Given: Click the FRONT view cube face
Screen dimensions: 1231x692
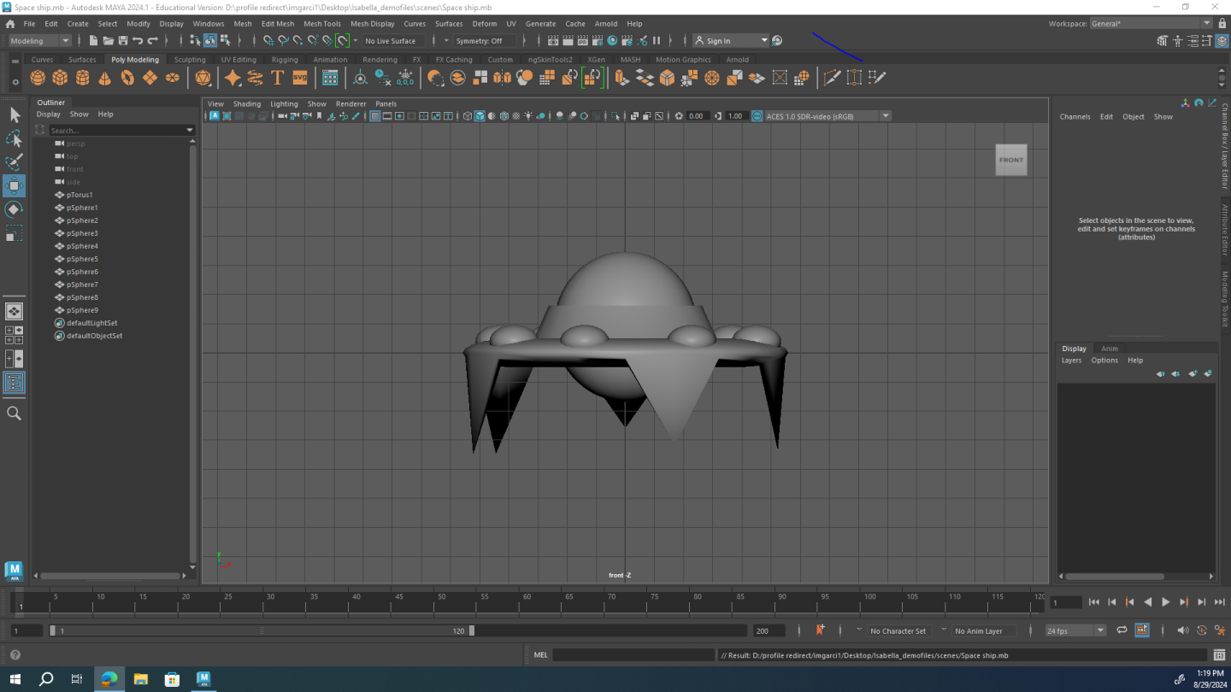Looking at the screenshot, I should tap(1011, 160).
